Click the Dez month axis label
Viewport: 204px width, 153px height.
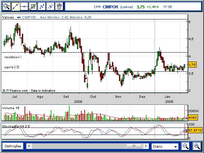142,97
